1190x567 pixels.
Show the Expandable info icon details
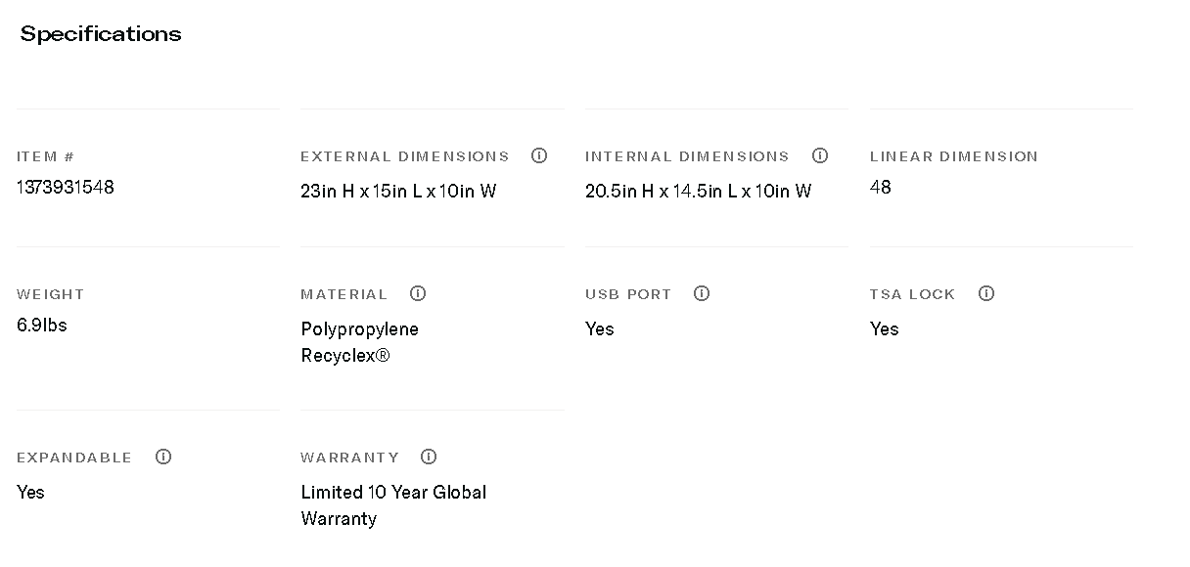(163, 457)
